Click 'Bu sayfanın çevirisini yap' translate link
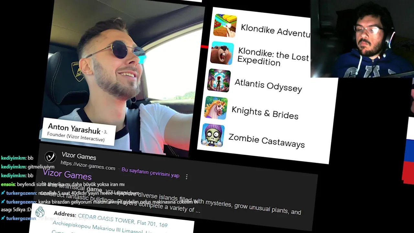414x233 pixels. pos(150,173)
